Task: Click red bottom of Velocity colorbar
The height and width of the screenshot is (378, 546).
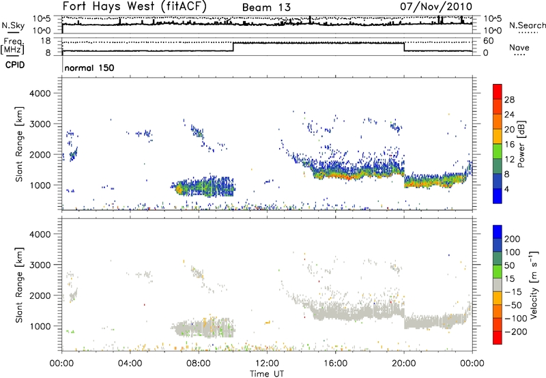Action: 498,338
